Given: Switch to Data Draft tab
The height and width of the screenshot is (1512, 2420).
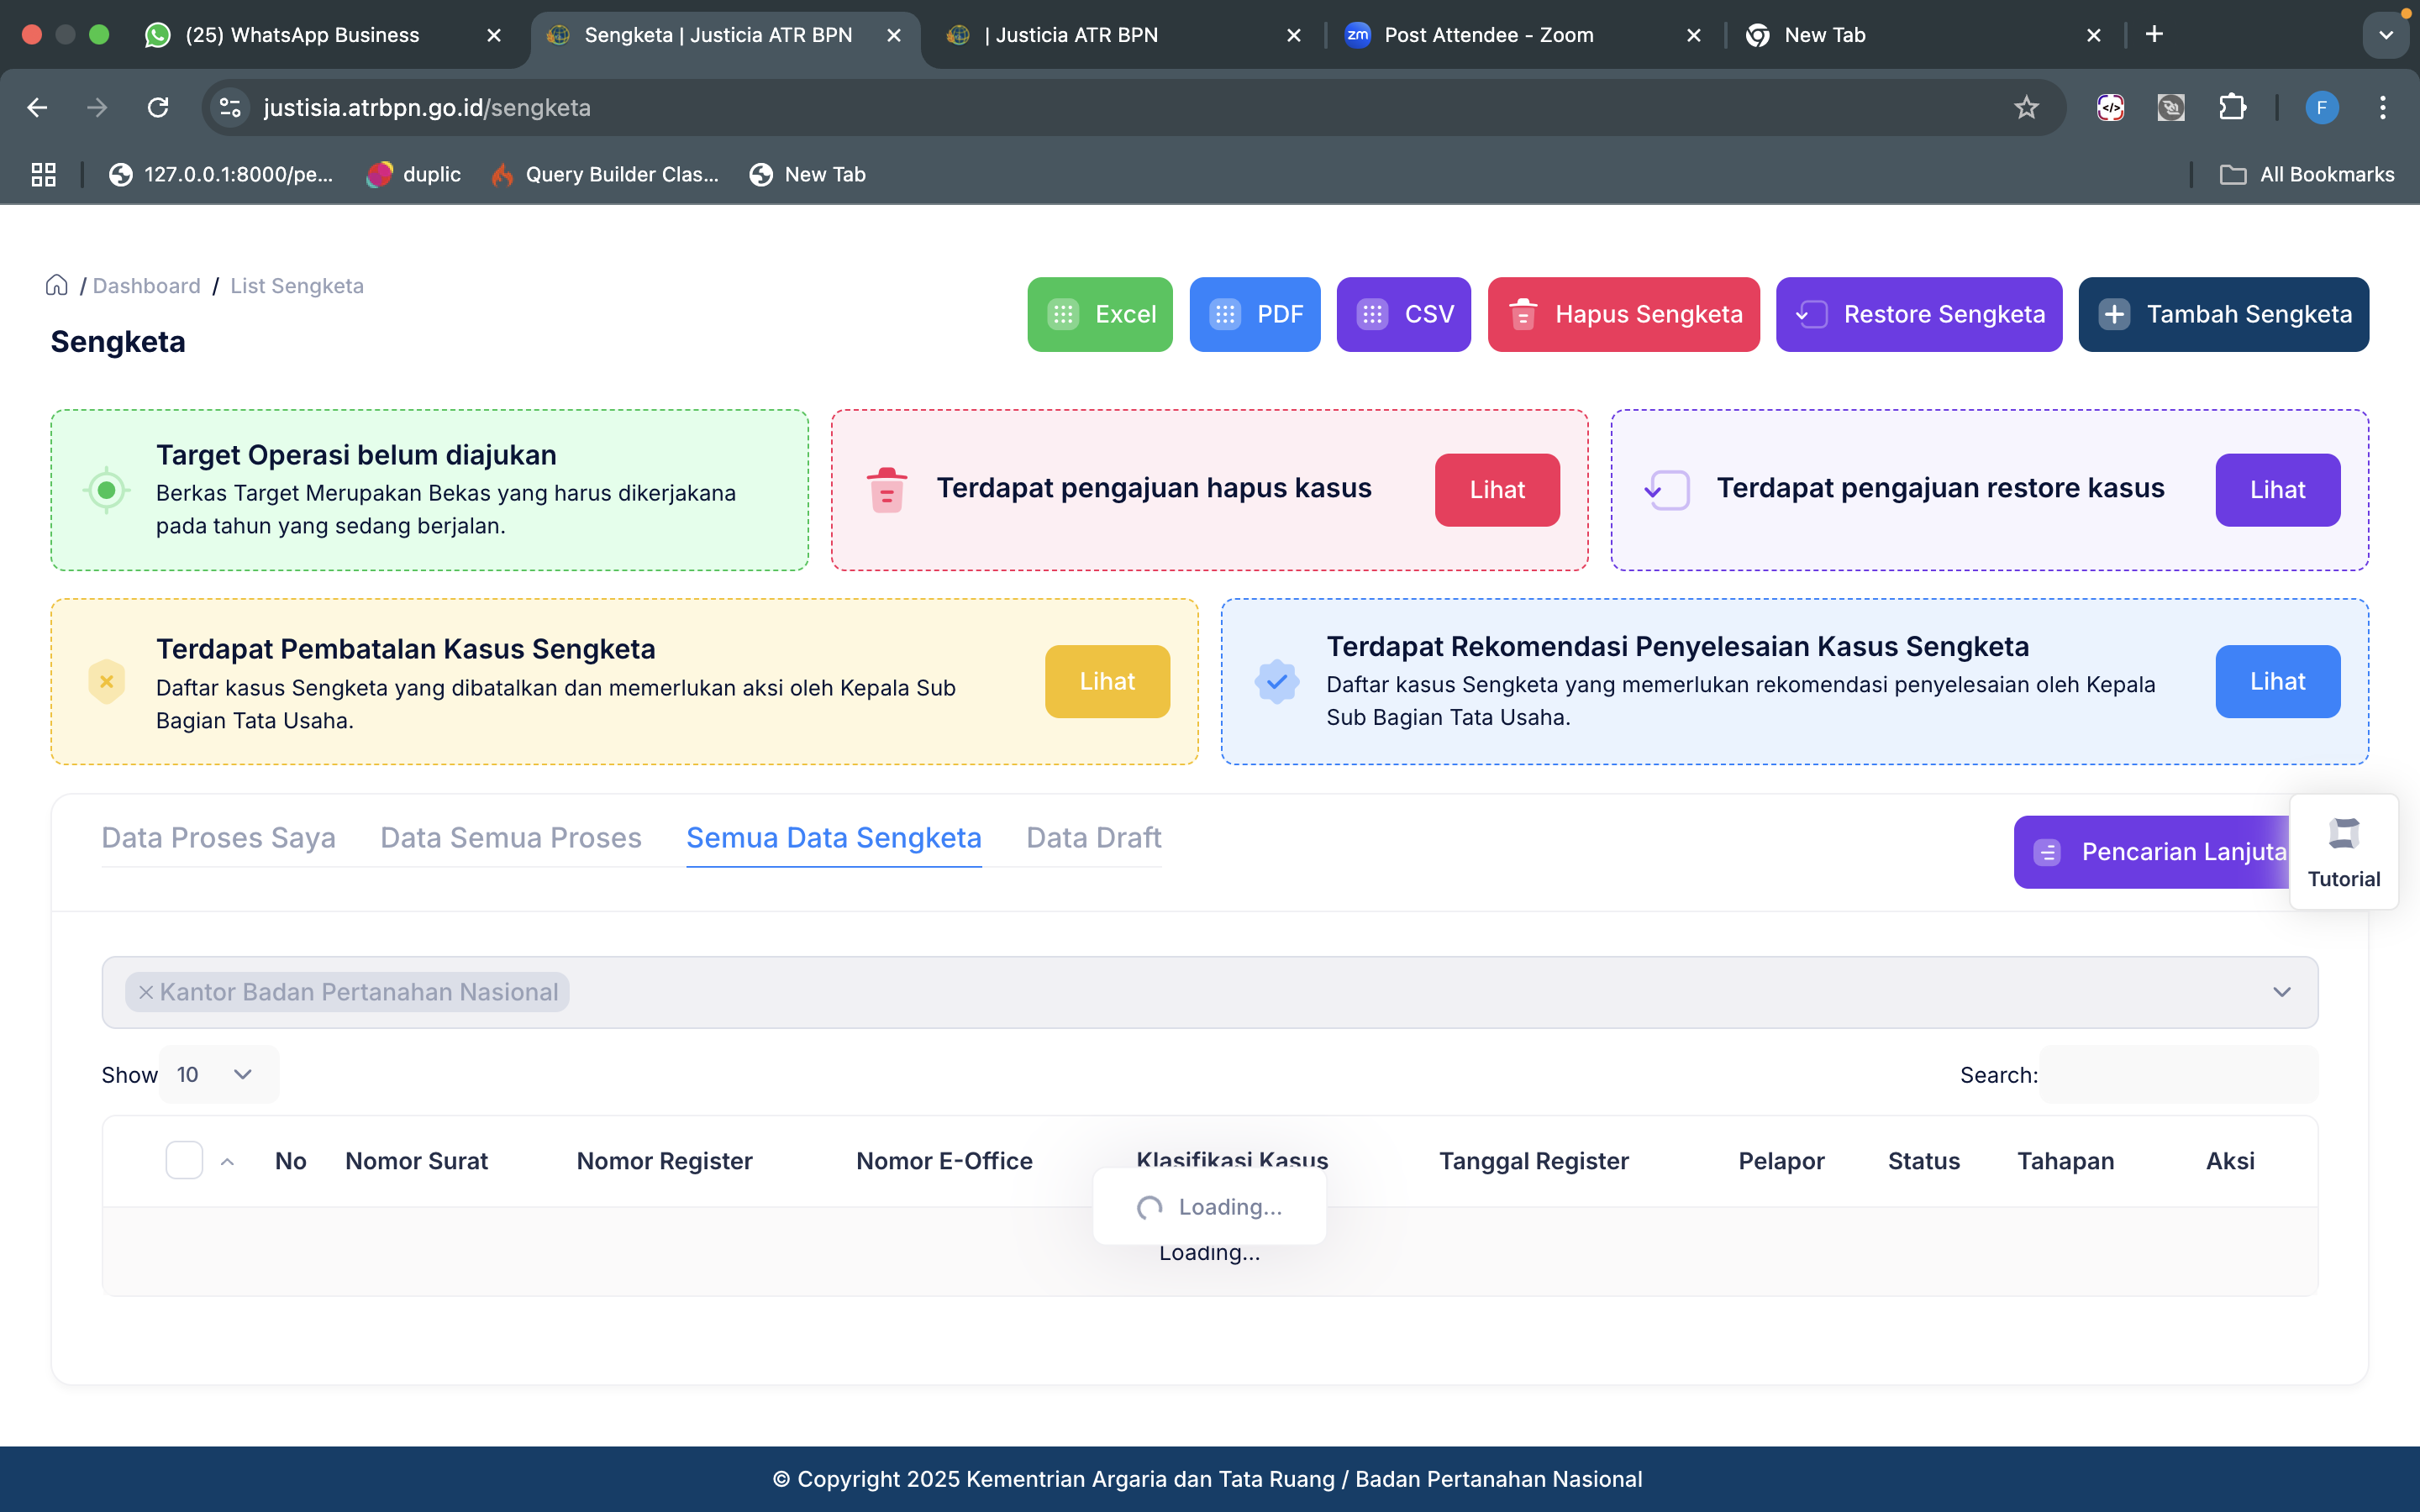Looking at the screenshot, I should click(x=1093, y=838).
